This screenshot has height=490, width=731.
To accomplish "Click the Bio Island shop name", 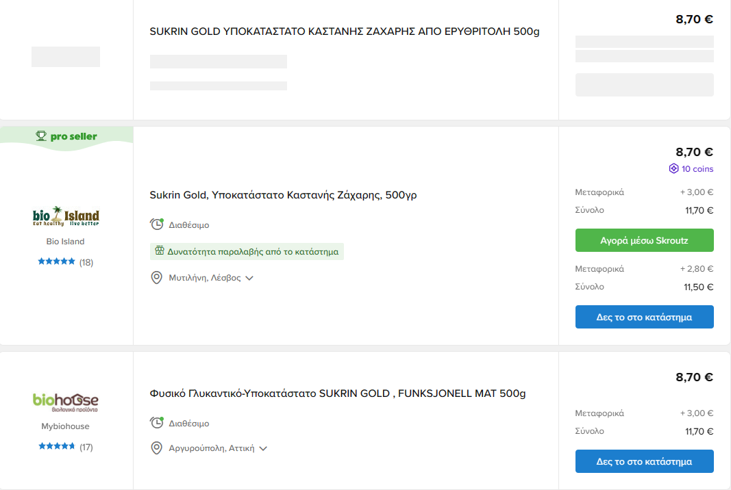I will point(65,242).
